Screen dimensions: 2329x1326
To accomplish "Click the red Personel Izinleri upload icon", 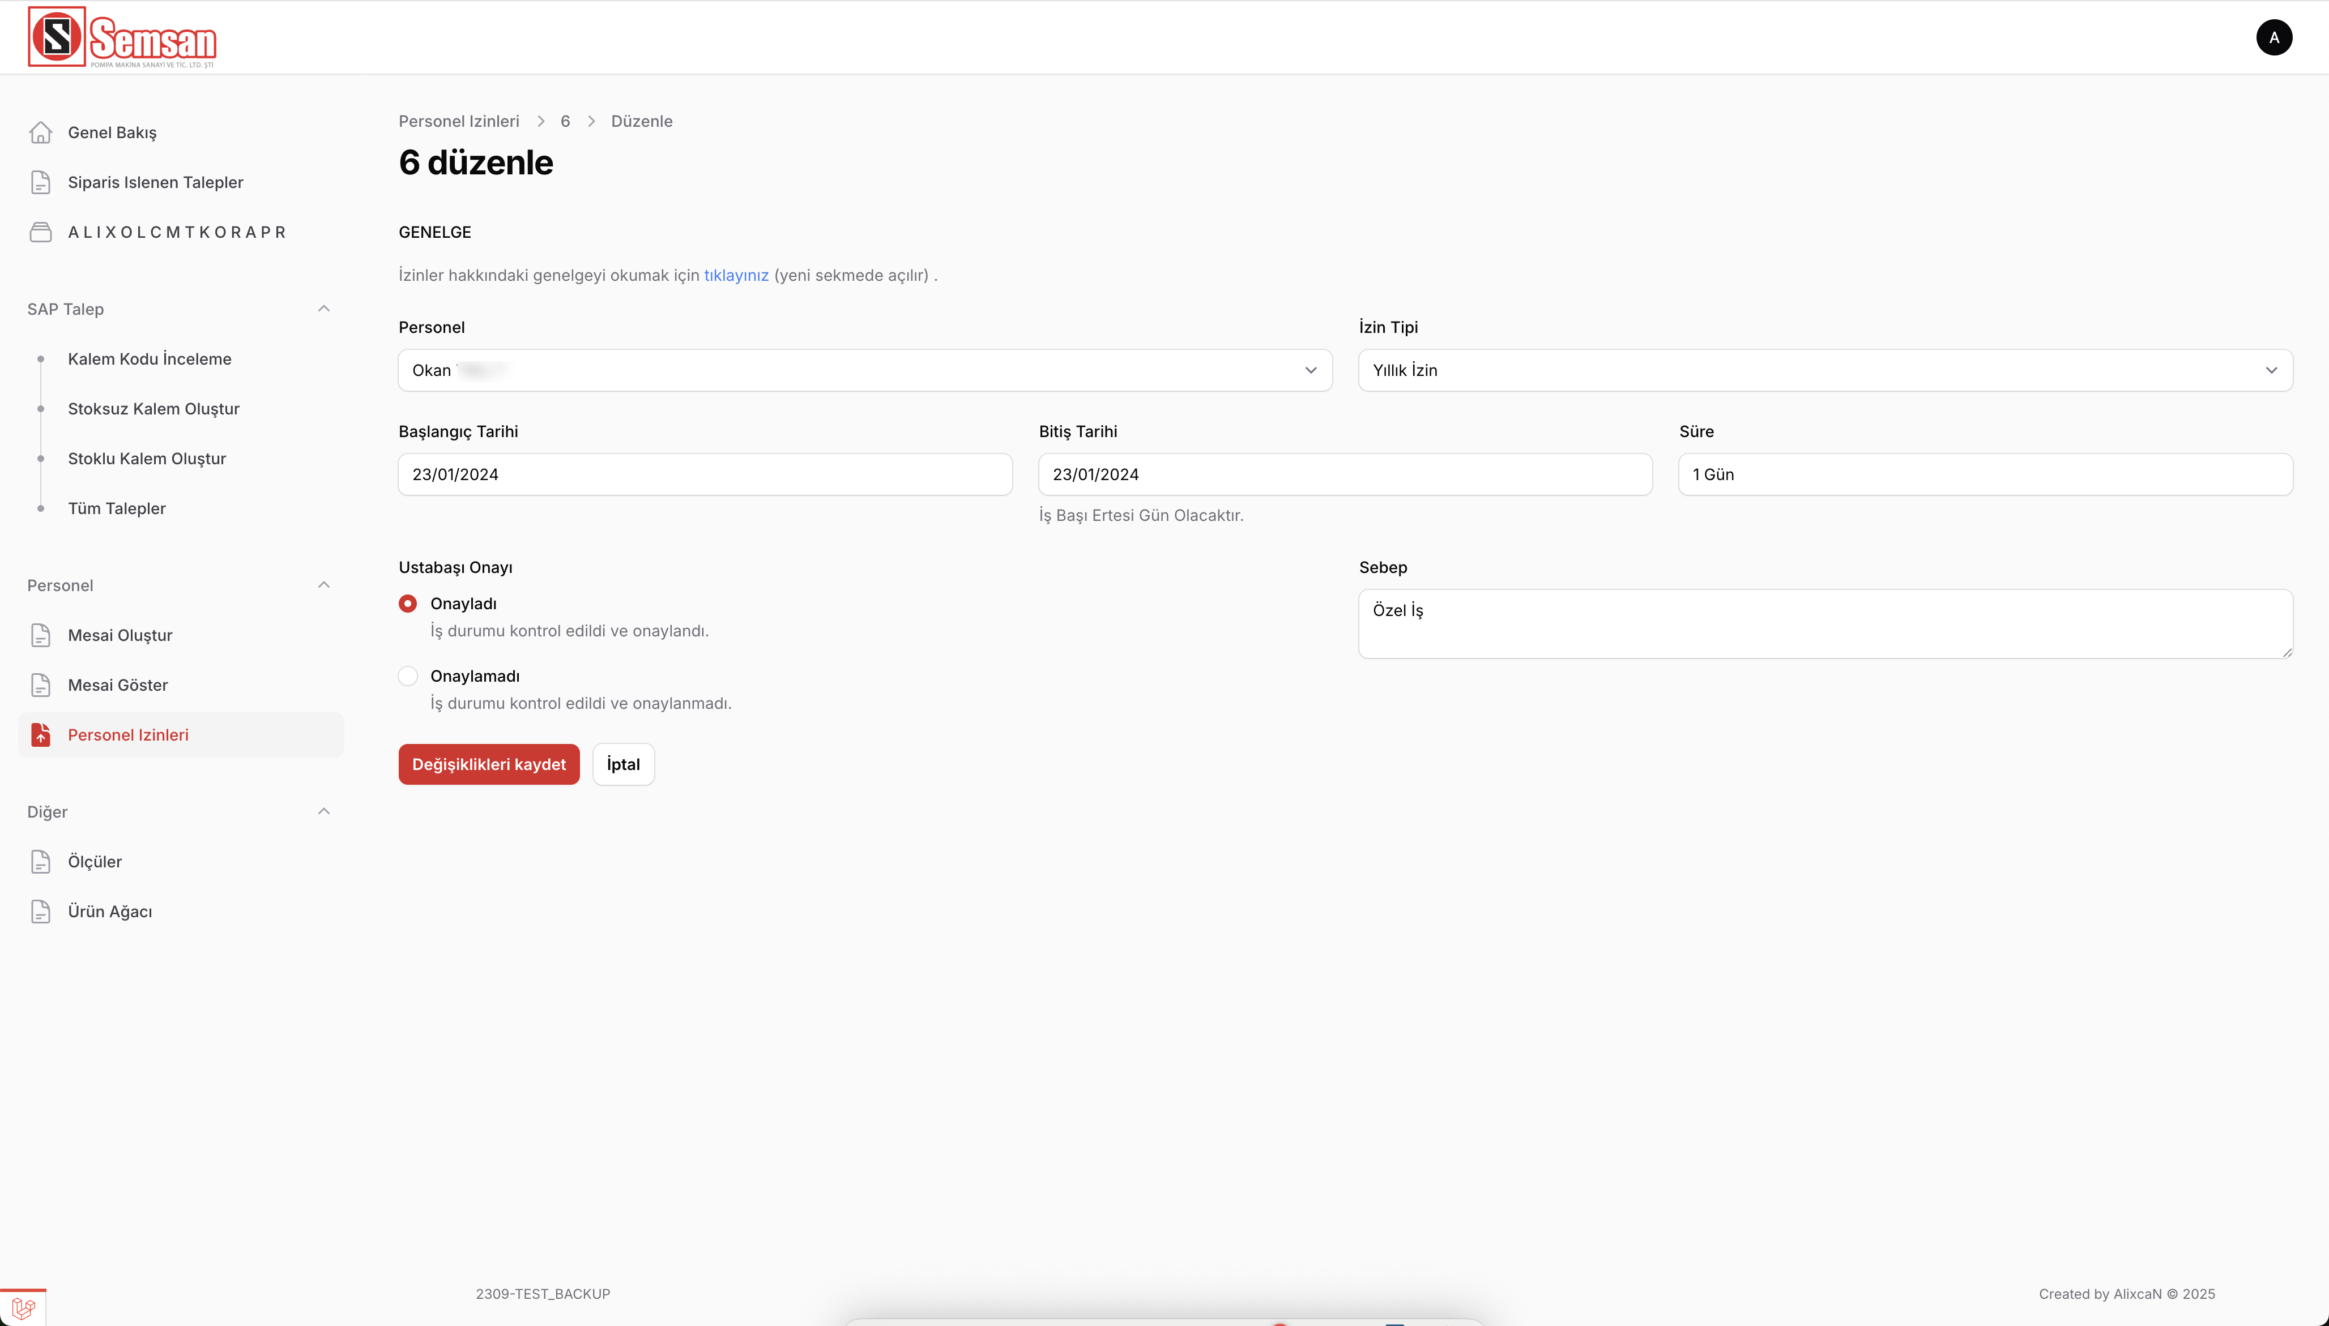I will point(40,735).
